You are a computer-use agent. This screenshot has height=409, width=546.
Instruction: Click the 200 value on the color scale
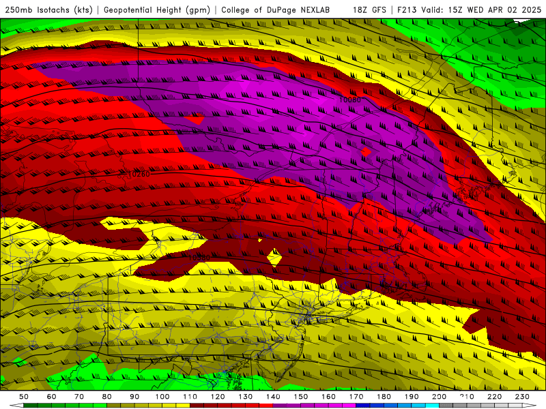439,397
